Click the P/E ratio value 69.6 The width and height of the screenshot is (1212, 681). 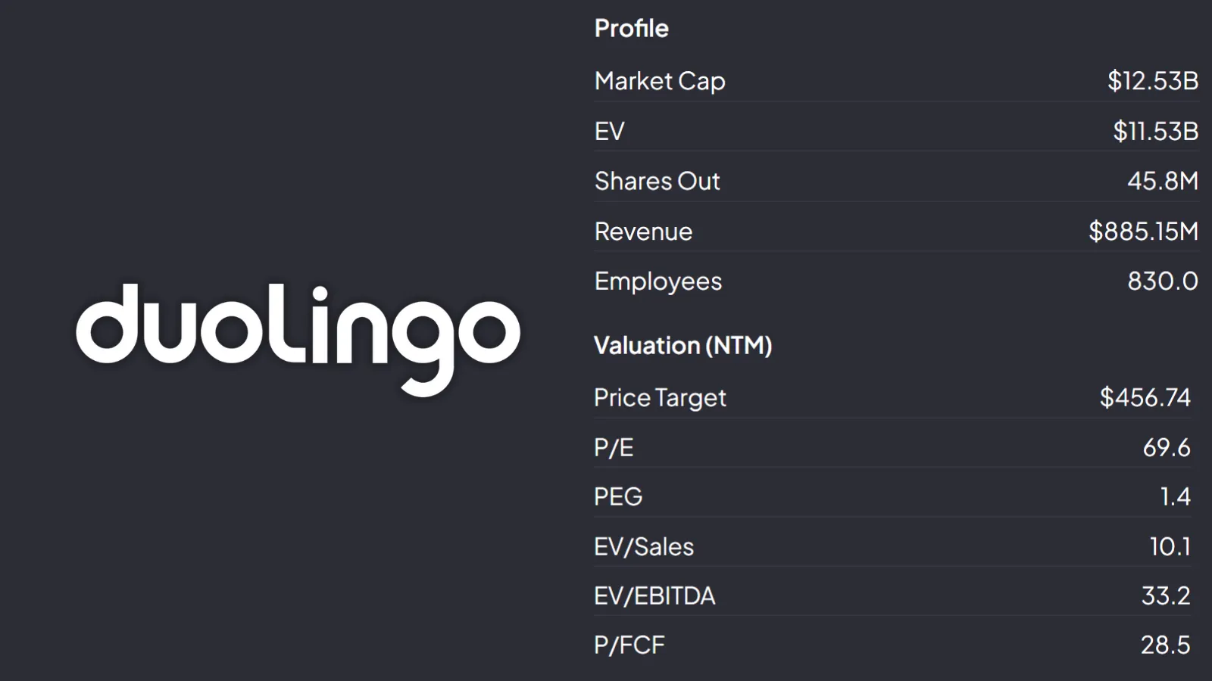(1167, 447)
